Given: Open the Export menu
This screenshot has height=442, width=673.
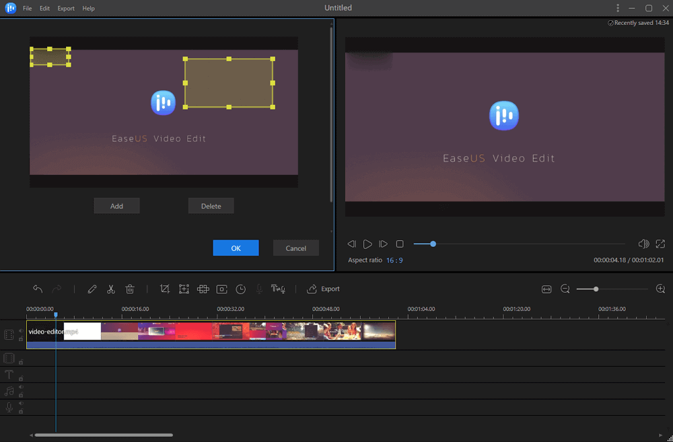Looking at the screenshot, I should tap(66, 8).
